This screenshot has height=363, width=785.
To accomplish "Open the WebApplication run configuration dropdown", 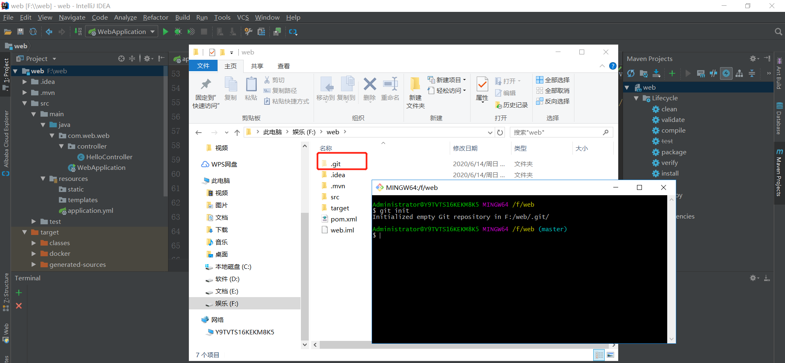I will pyautogui.click(x=122, y=32).
